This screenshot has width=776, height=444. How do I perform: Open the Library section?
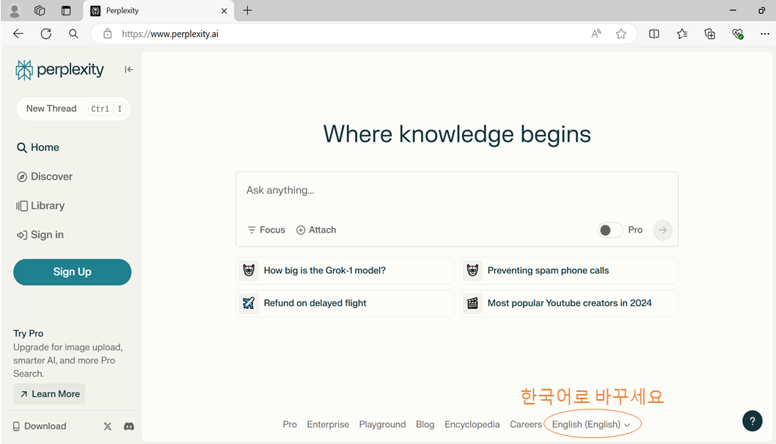[x=40, y=206]
